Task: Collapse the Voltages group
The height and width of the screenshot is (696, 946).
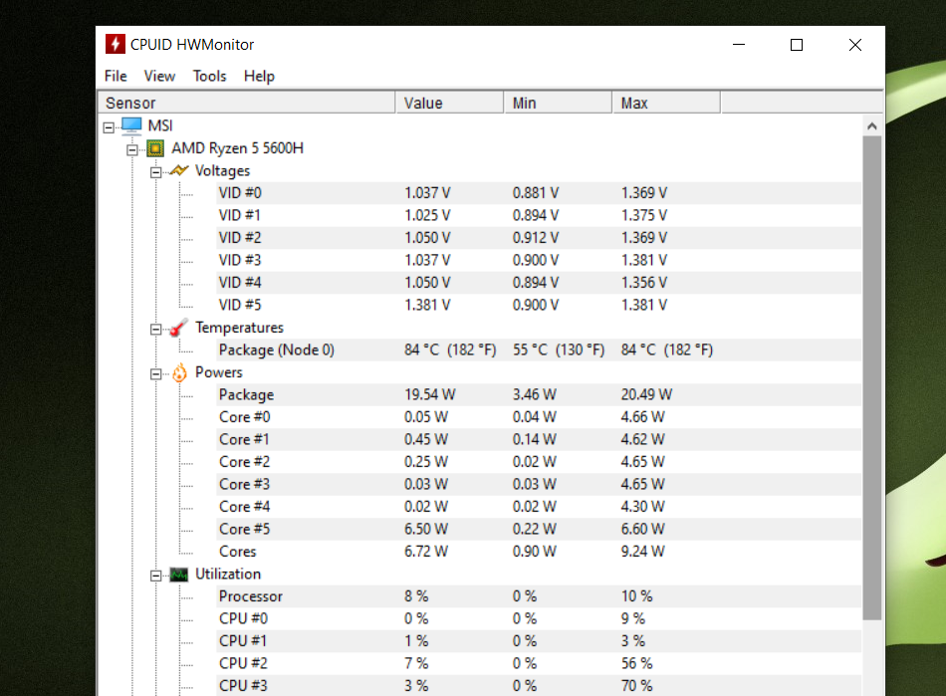Action: 155,172
